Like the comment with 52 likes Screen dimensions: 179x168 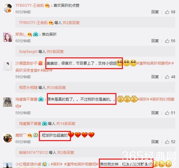click(x=167, y=142)
